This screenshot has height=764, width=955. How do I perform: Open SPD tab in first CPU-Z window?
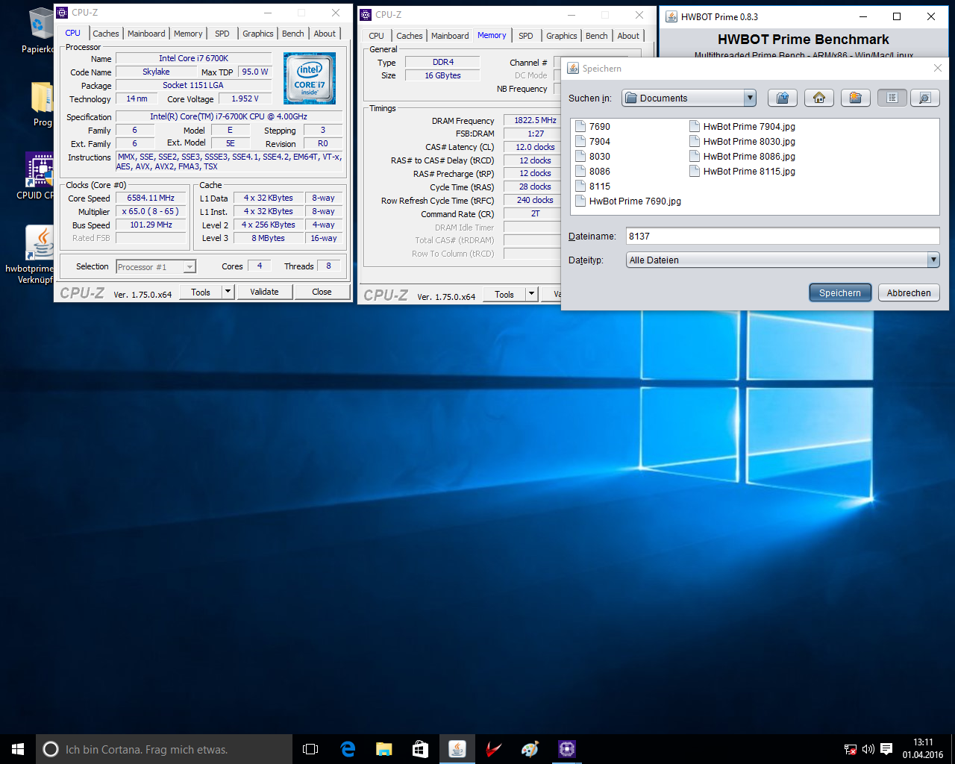tap(222, 34)
